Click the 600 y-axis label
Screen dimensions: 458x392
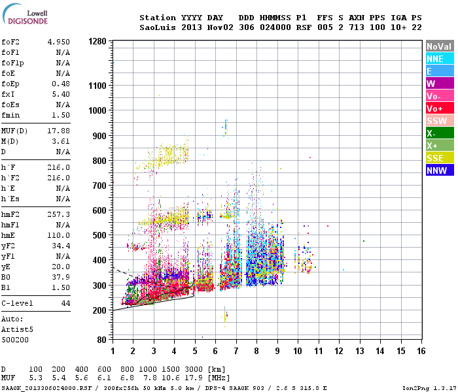(99, 210)
